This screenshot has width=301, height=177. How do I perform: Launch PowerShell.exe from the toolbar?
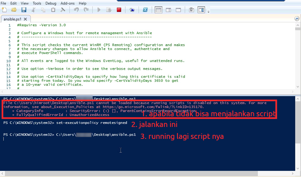click(145, 10)
